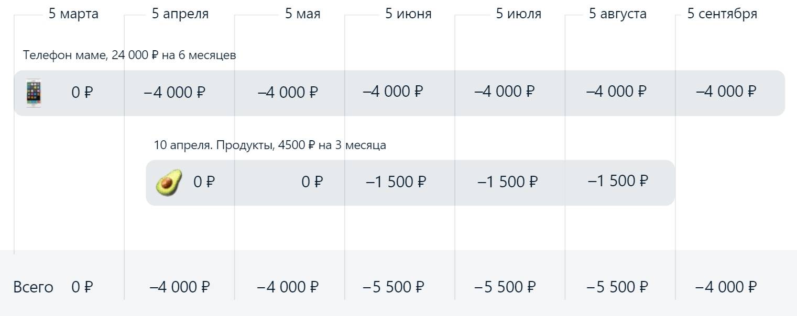
Task: Click the –1 500 ₽ payment under 5 июня
Action: click(396, 182)
